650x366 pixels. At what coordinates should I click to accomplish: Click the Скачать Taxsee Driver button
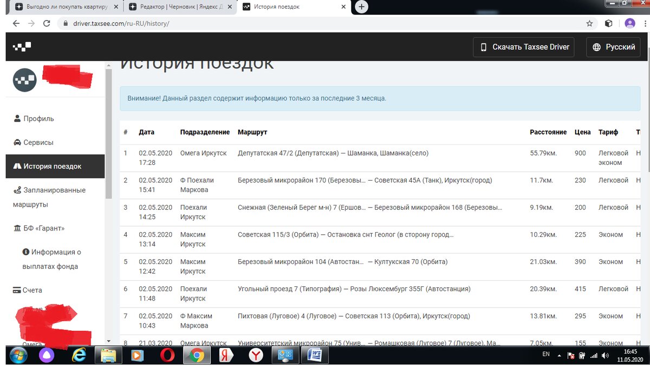523,47
